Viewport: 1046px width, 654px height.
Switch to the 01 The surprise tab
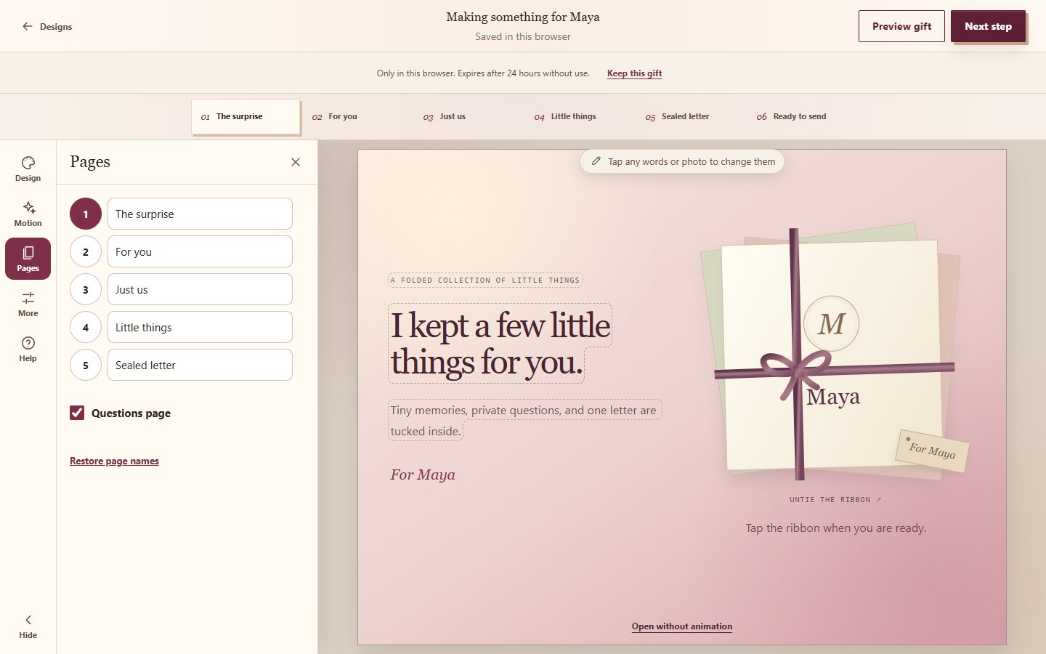pos(246,116)
